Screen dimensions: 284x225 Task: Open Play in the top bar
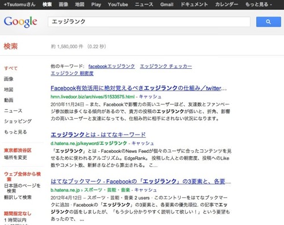coord(96,5)
